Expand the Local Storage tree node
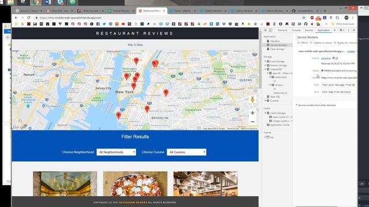 pos(265,62)
